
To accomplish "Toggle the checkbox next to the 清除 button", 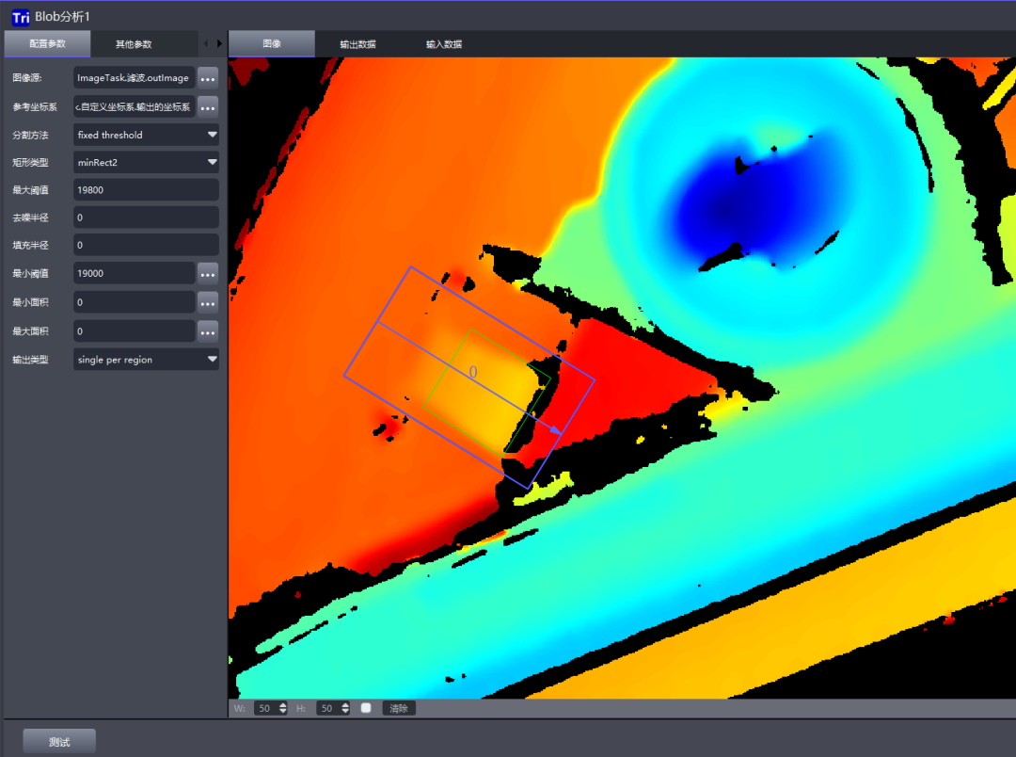I will (366, 708).
